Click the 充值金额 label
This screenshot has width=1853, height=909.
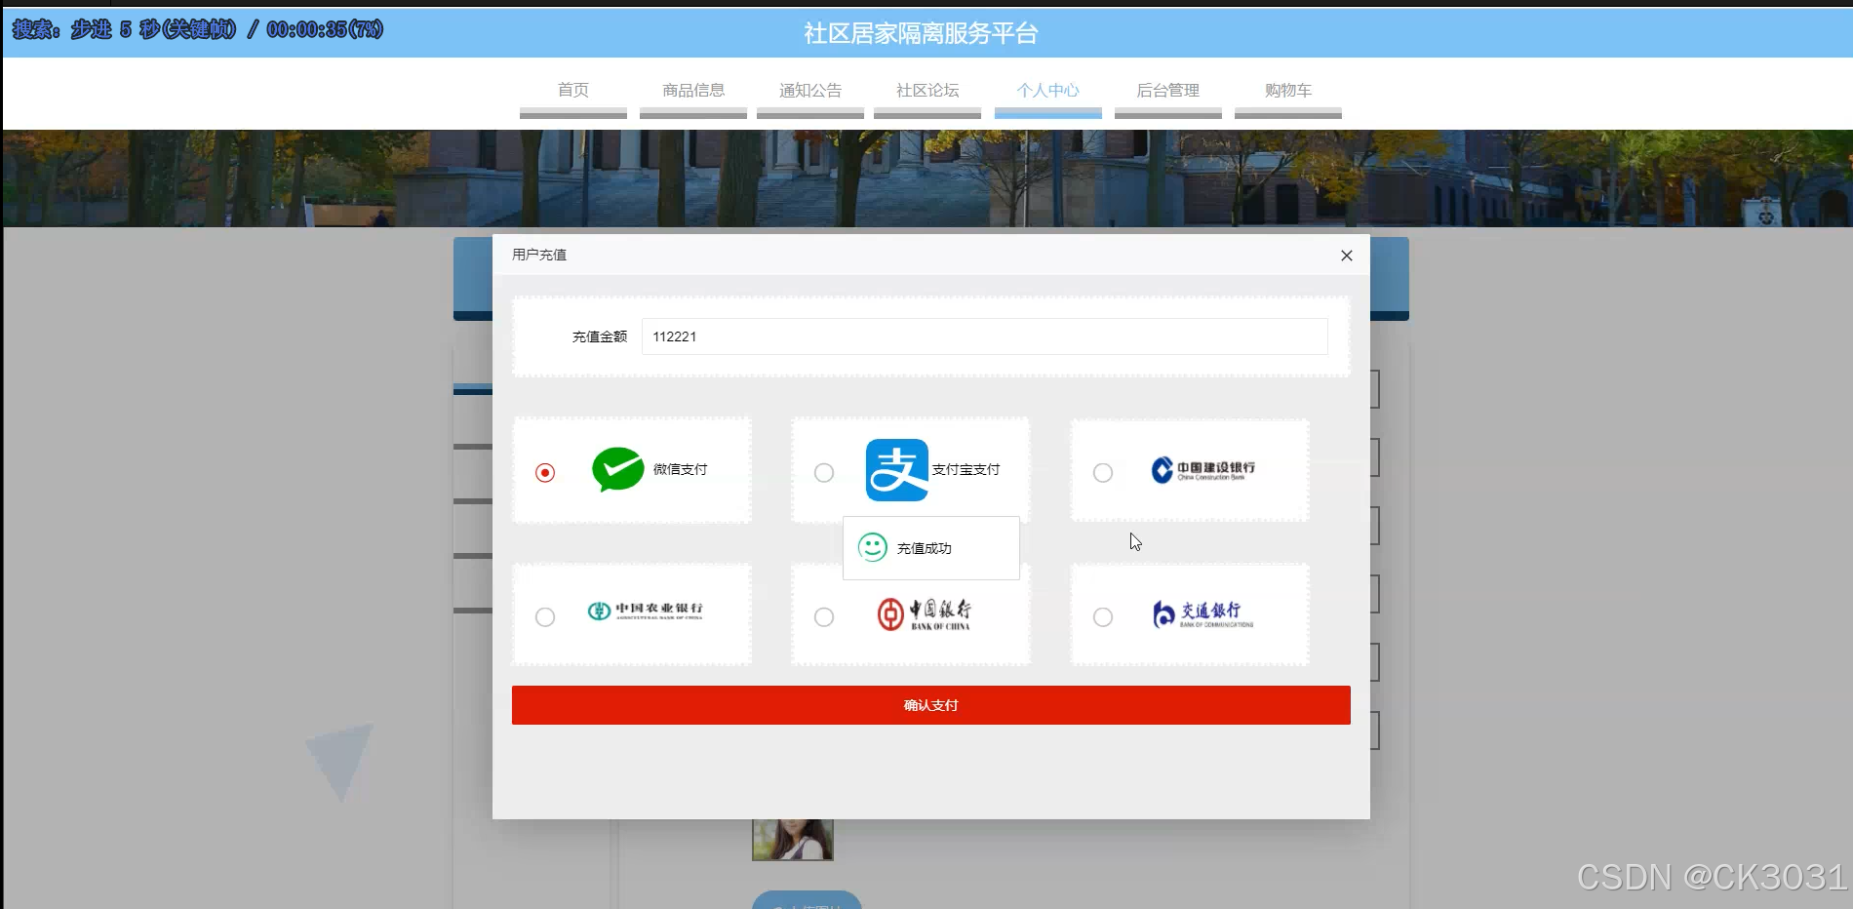pyautogui.click(x=600, y=336)
